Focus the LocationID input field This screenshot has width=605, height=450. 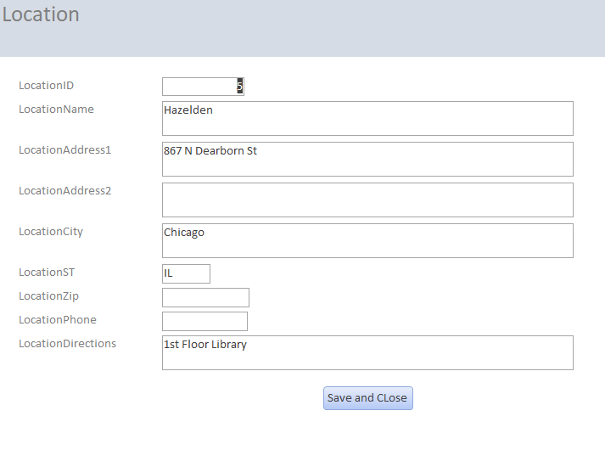pyautogui.click(x=202, y=87)
